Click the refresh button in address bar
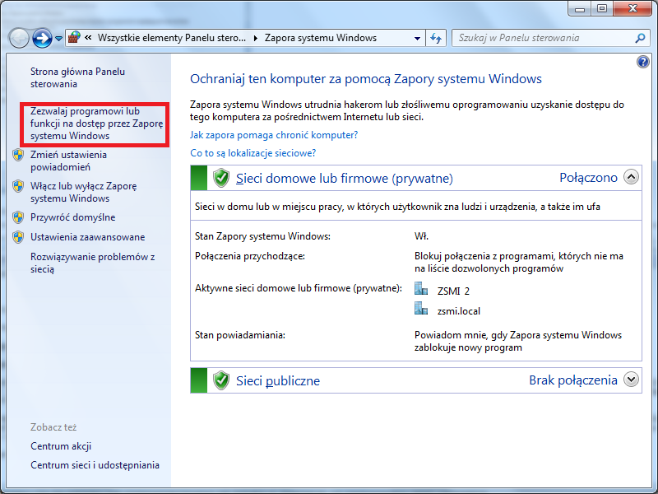This screenshot has height=494, width=658. tap(436, 38)
